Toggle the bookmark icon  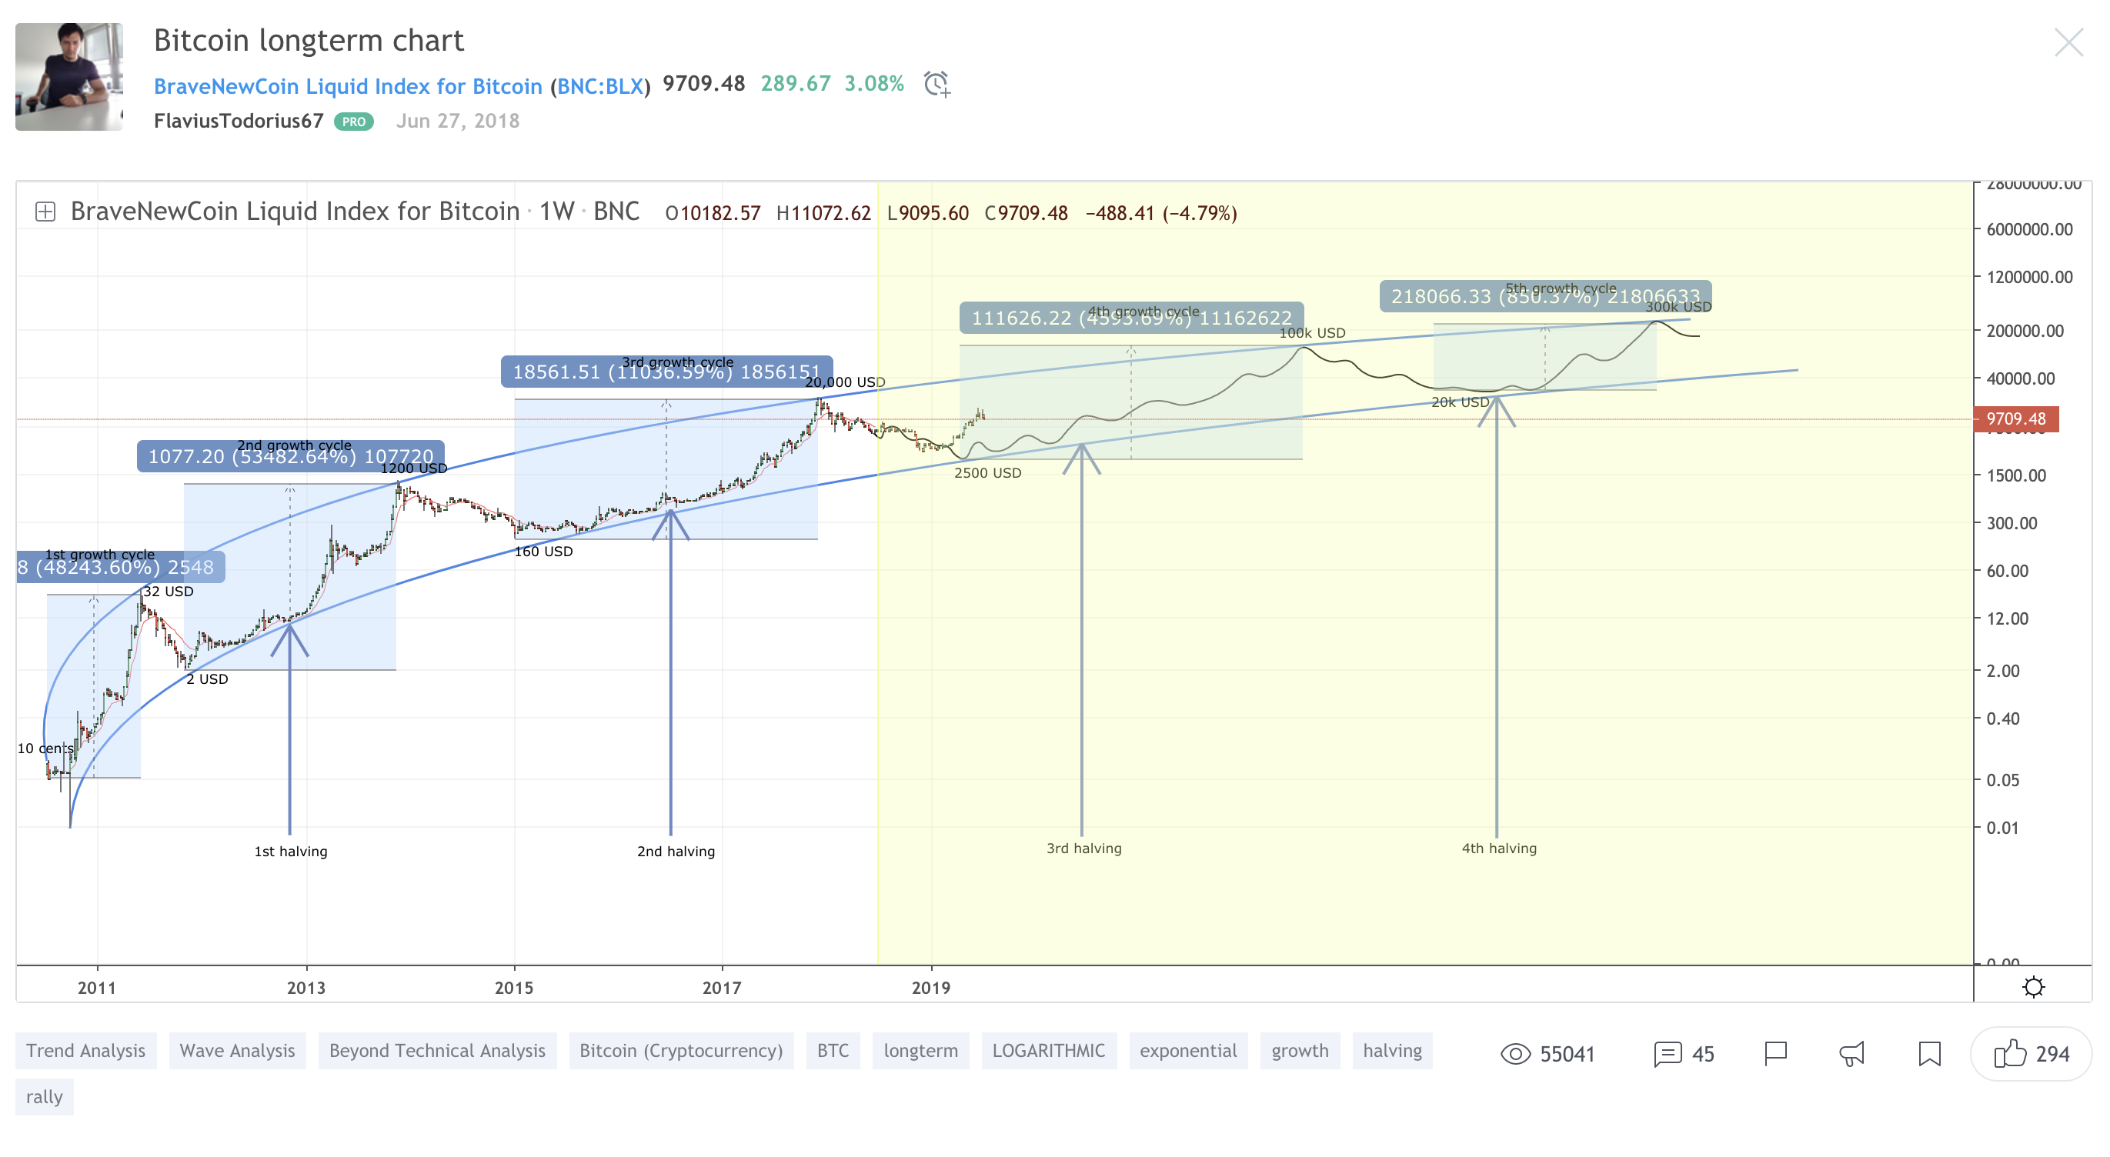pos(1929,1053)
